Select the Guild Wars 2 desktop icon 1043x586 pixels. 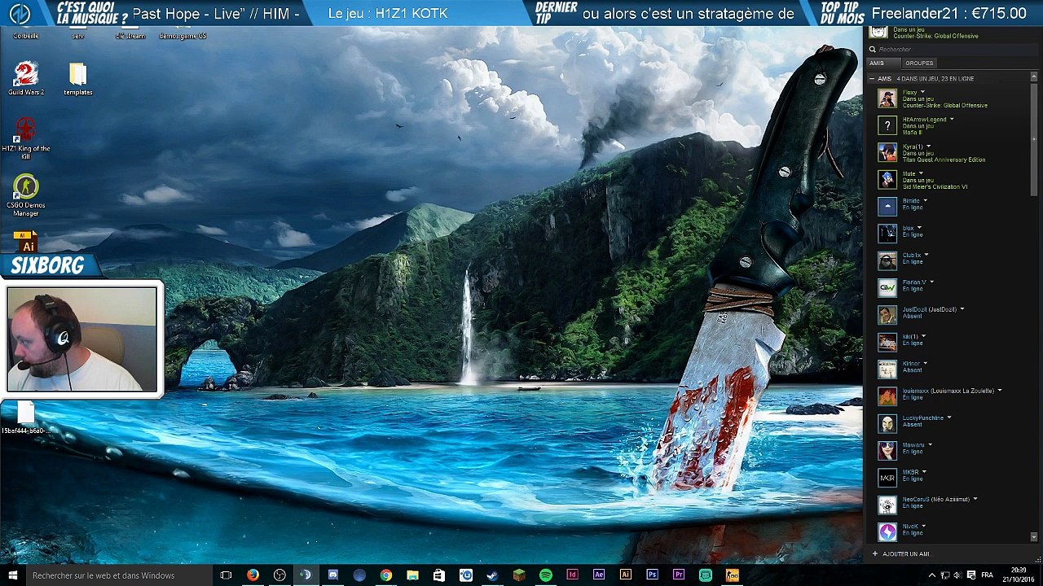tap(26, 79)
